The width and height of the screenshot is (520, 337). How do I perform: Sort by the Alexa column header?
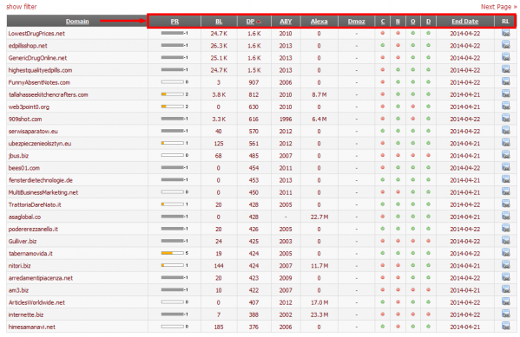(319, 22)
